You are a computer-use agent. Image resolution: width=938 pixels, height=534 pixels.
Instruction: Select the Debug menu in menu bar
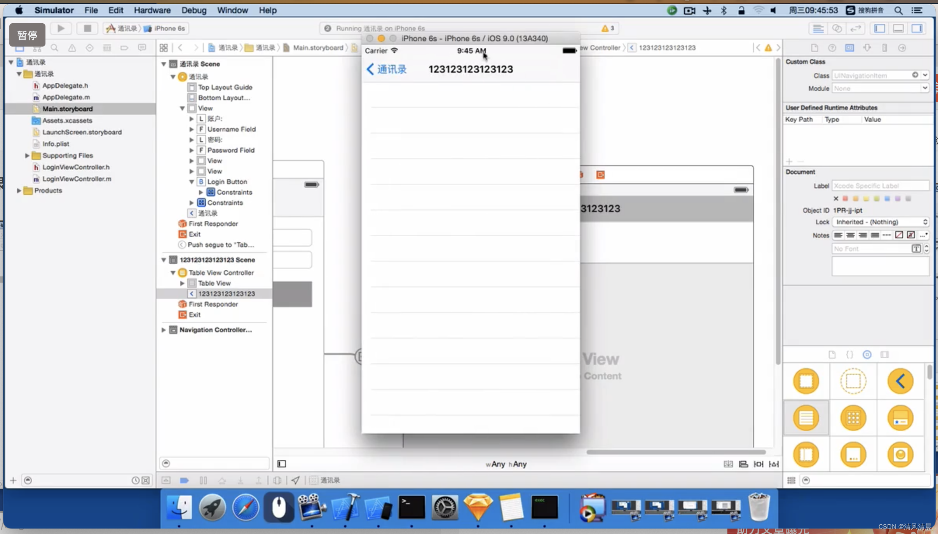193,10
